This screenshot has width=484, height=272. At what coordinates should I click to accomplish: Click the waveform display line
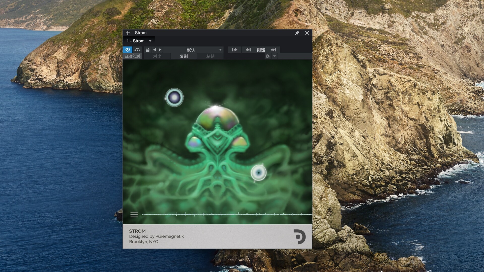227,214
